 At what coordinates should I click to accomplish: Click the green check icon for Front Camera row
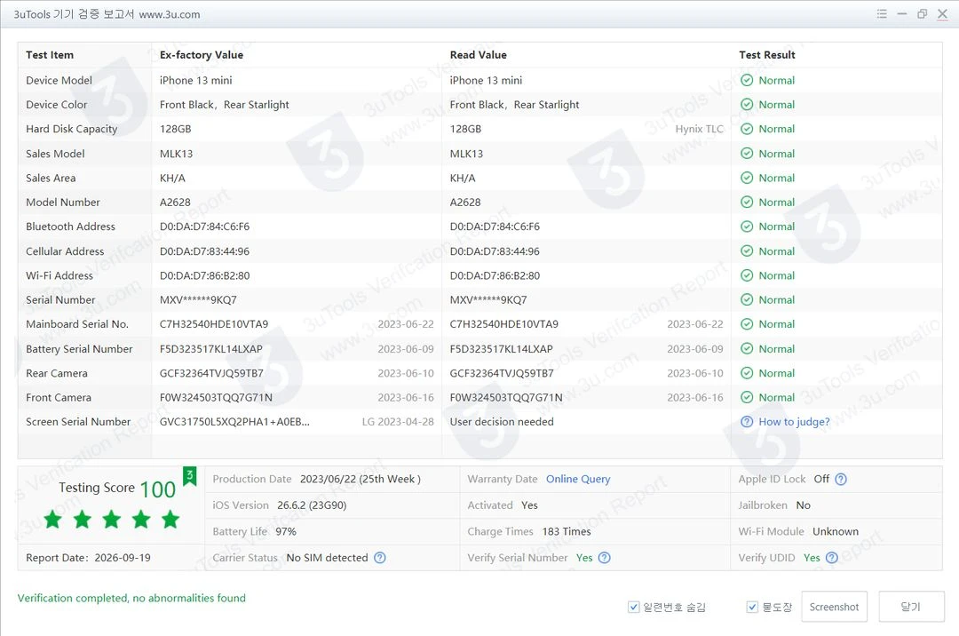[747, 398]
